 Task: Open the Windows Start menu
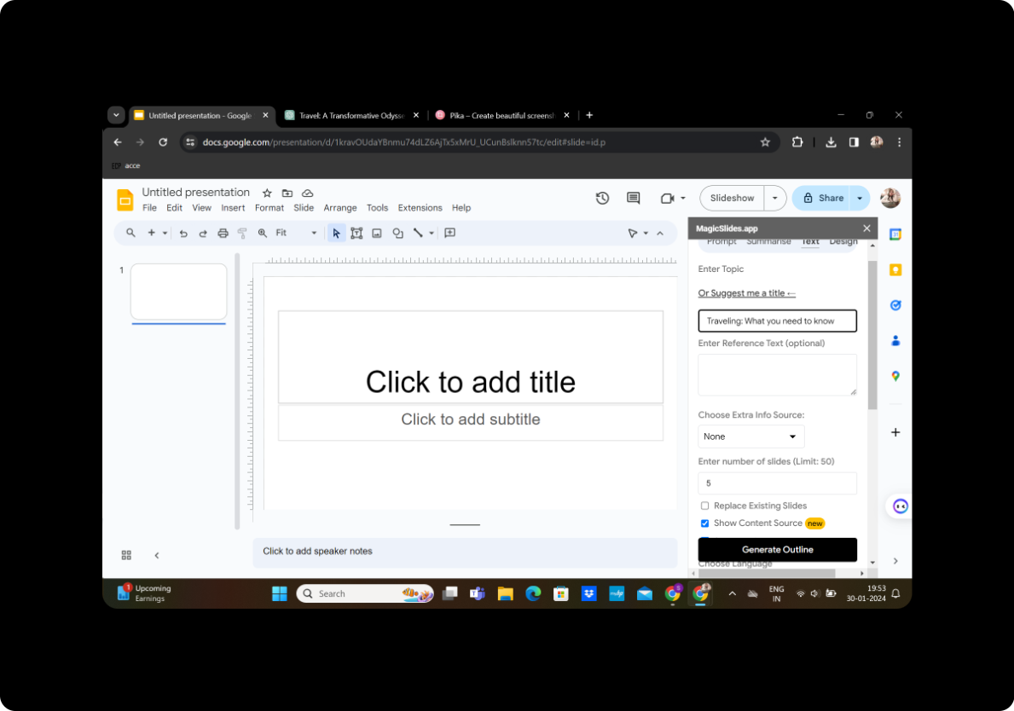280,594
